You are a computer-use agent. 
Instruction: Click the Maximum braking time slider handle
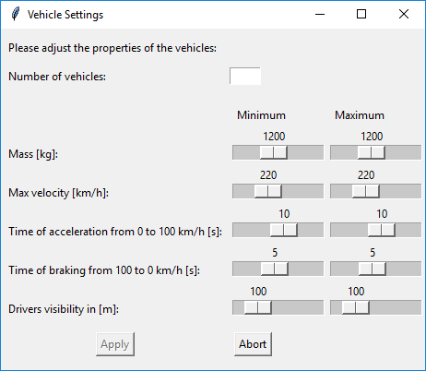(x=373, y=269)
